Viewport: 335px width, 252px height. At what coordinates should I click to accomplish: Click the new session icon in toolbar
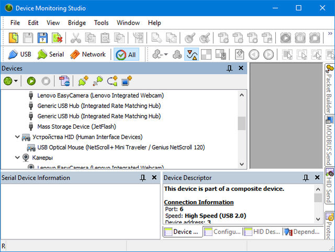coord(14,38)
